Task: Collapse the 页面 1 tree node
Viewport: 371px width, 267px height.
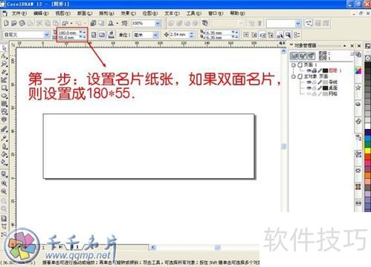Action: [x=294, y=65]
